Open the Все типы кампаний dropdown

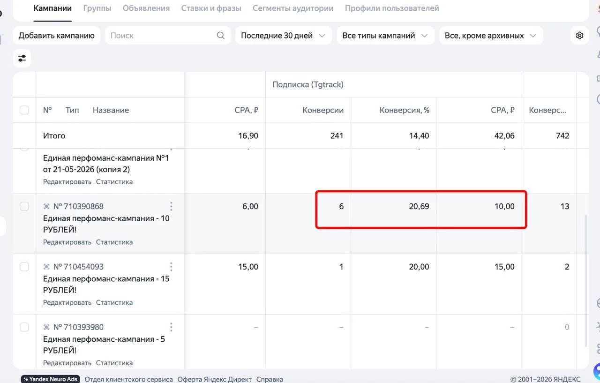386,36
